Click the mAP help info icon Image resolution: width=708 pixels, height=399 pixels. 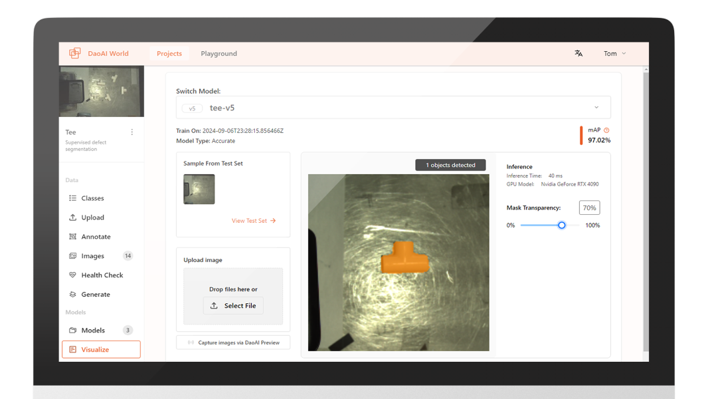click(606, 130)
